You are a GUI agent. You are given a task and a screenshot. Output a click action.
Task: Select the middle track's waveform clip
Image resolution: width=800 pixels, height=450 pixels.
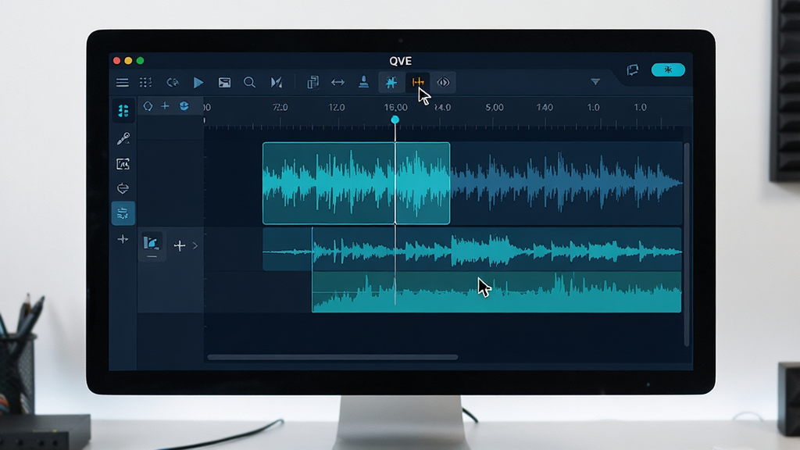point(472,249)
